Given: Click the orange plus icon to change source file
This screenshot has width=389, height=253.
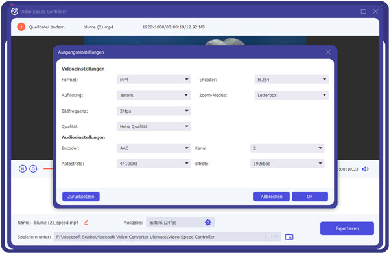Looking at the screenshot, I should [21, 27].
